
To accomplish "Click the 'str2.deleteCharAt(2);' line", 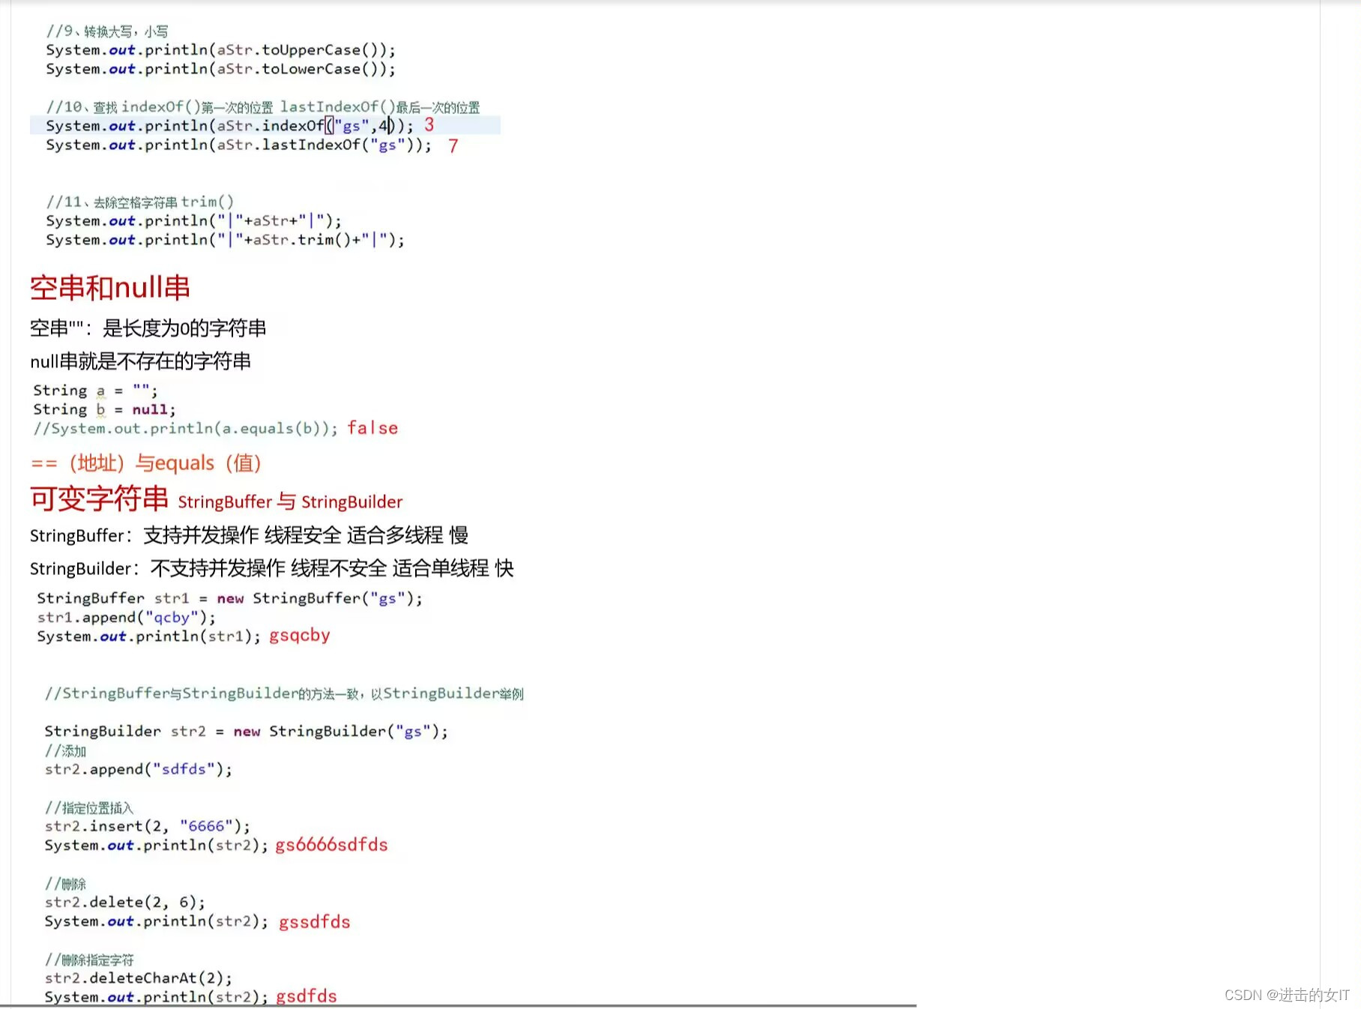I will (139, 978).
